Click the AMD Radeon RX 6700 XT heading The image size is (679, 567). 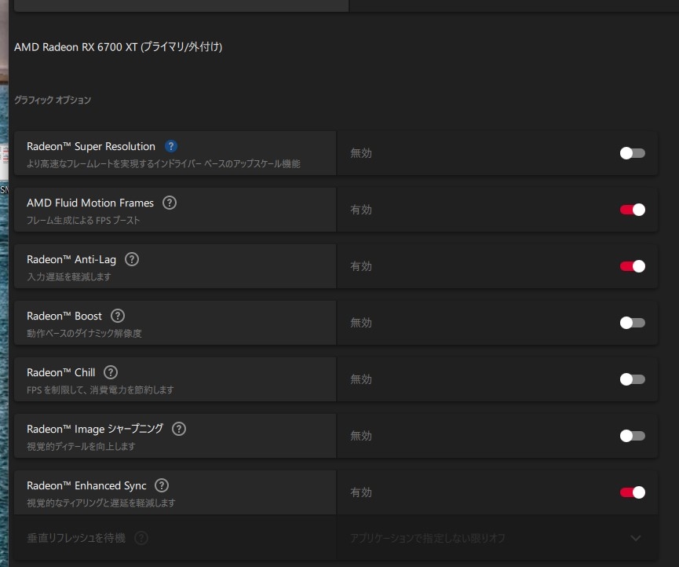(x=118, y=47)
